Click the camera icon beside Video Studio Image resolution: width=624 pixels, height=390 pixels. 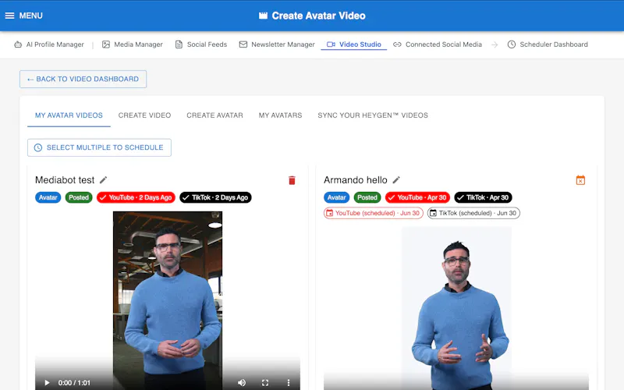(331, 44)
